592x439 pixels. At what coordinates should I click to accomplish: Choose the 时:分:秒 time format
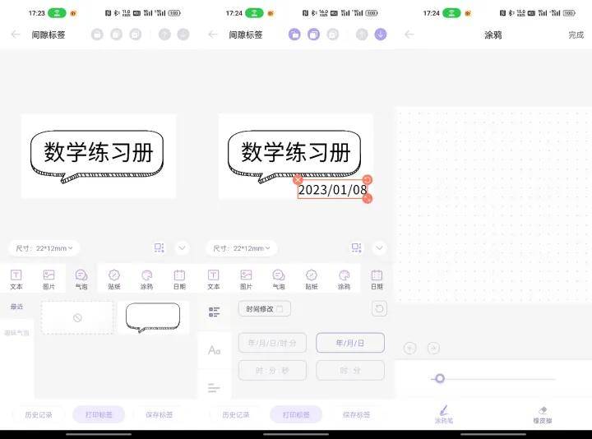(x=272, y=370)
